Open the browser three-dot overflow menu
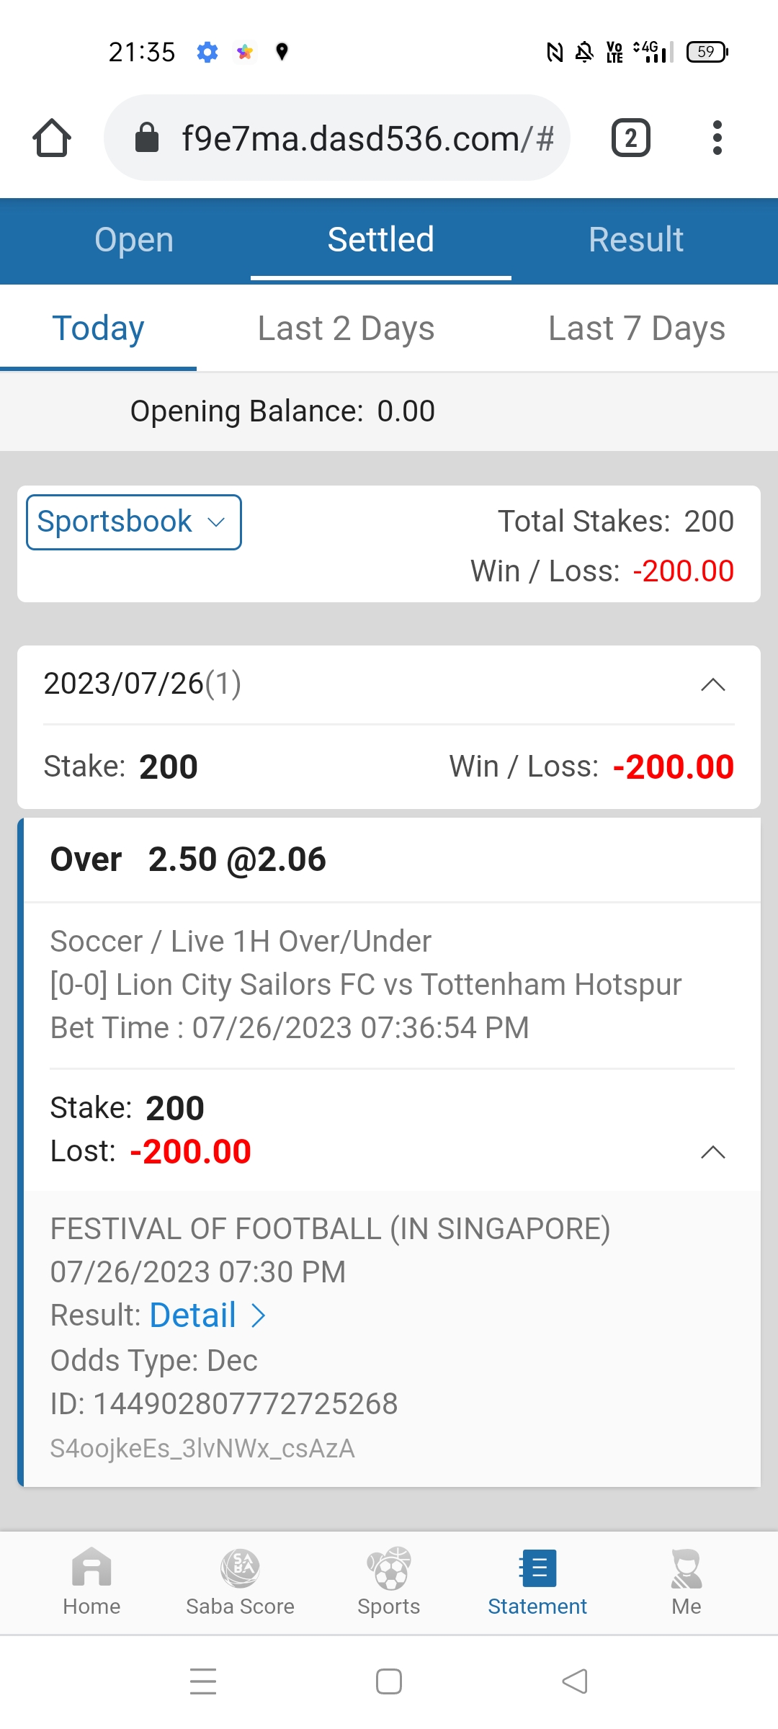The width and height of the screenshot is (778, 1729). point(717,138)
